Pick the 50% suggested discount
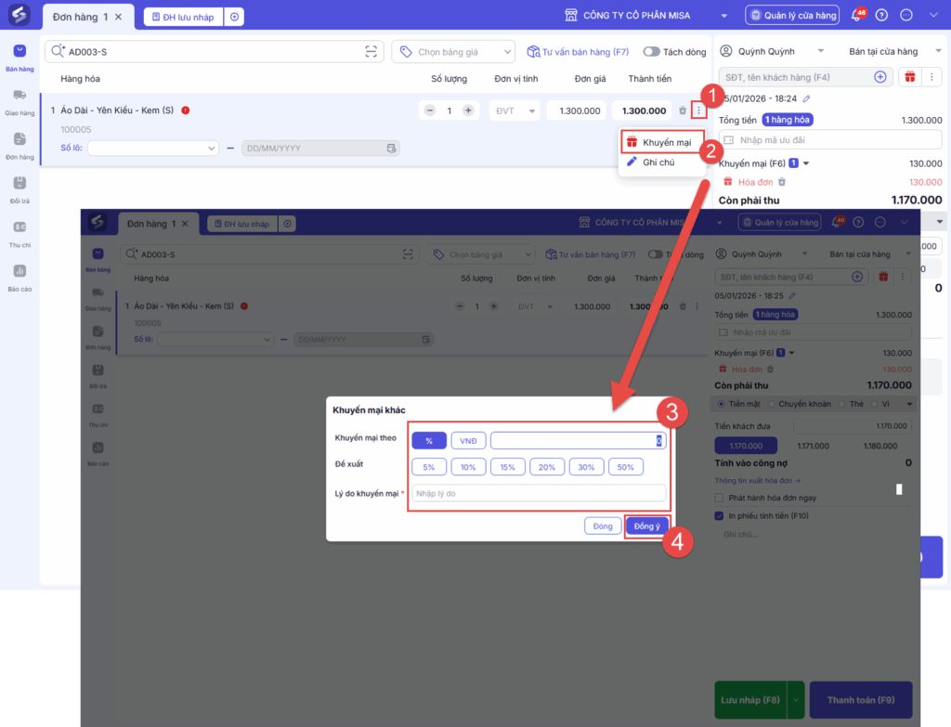Image resolution: width=951 pixels, height=727 pixels. [625, 467]
